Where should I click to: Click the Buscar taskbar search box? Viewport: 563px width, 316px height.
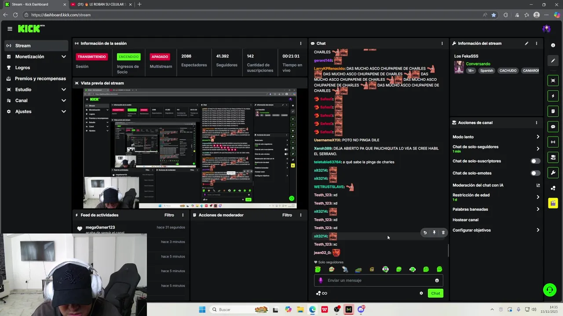[240, 309]
